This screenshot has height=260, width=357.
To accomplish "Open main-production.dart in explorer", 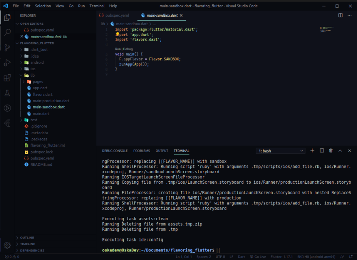I will [x=51, y=101].
